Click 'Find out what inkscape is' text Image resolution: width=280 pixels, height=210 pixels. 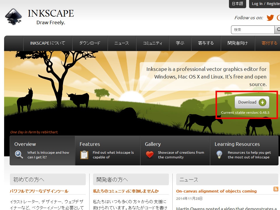(x=113, y=153)
